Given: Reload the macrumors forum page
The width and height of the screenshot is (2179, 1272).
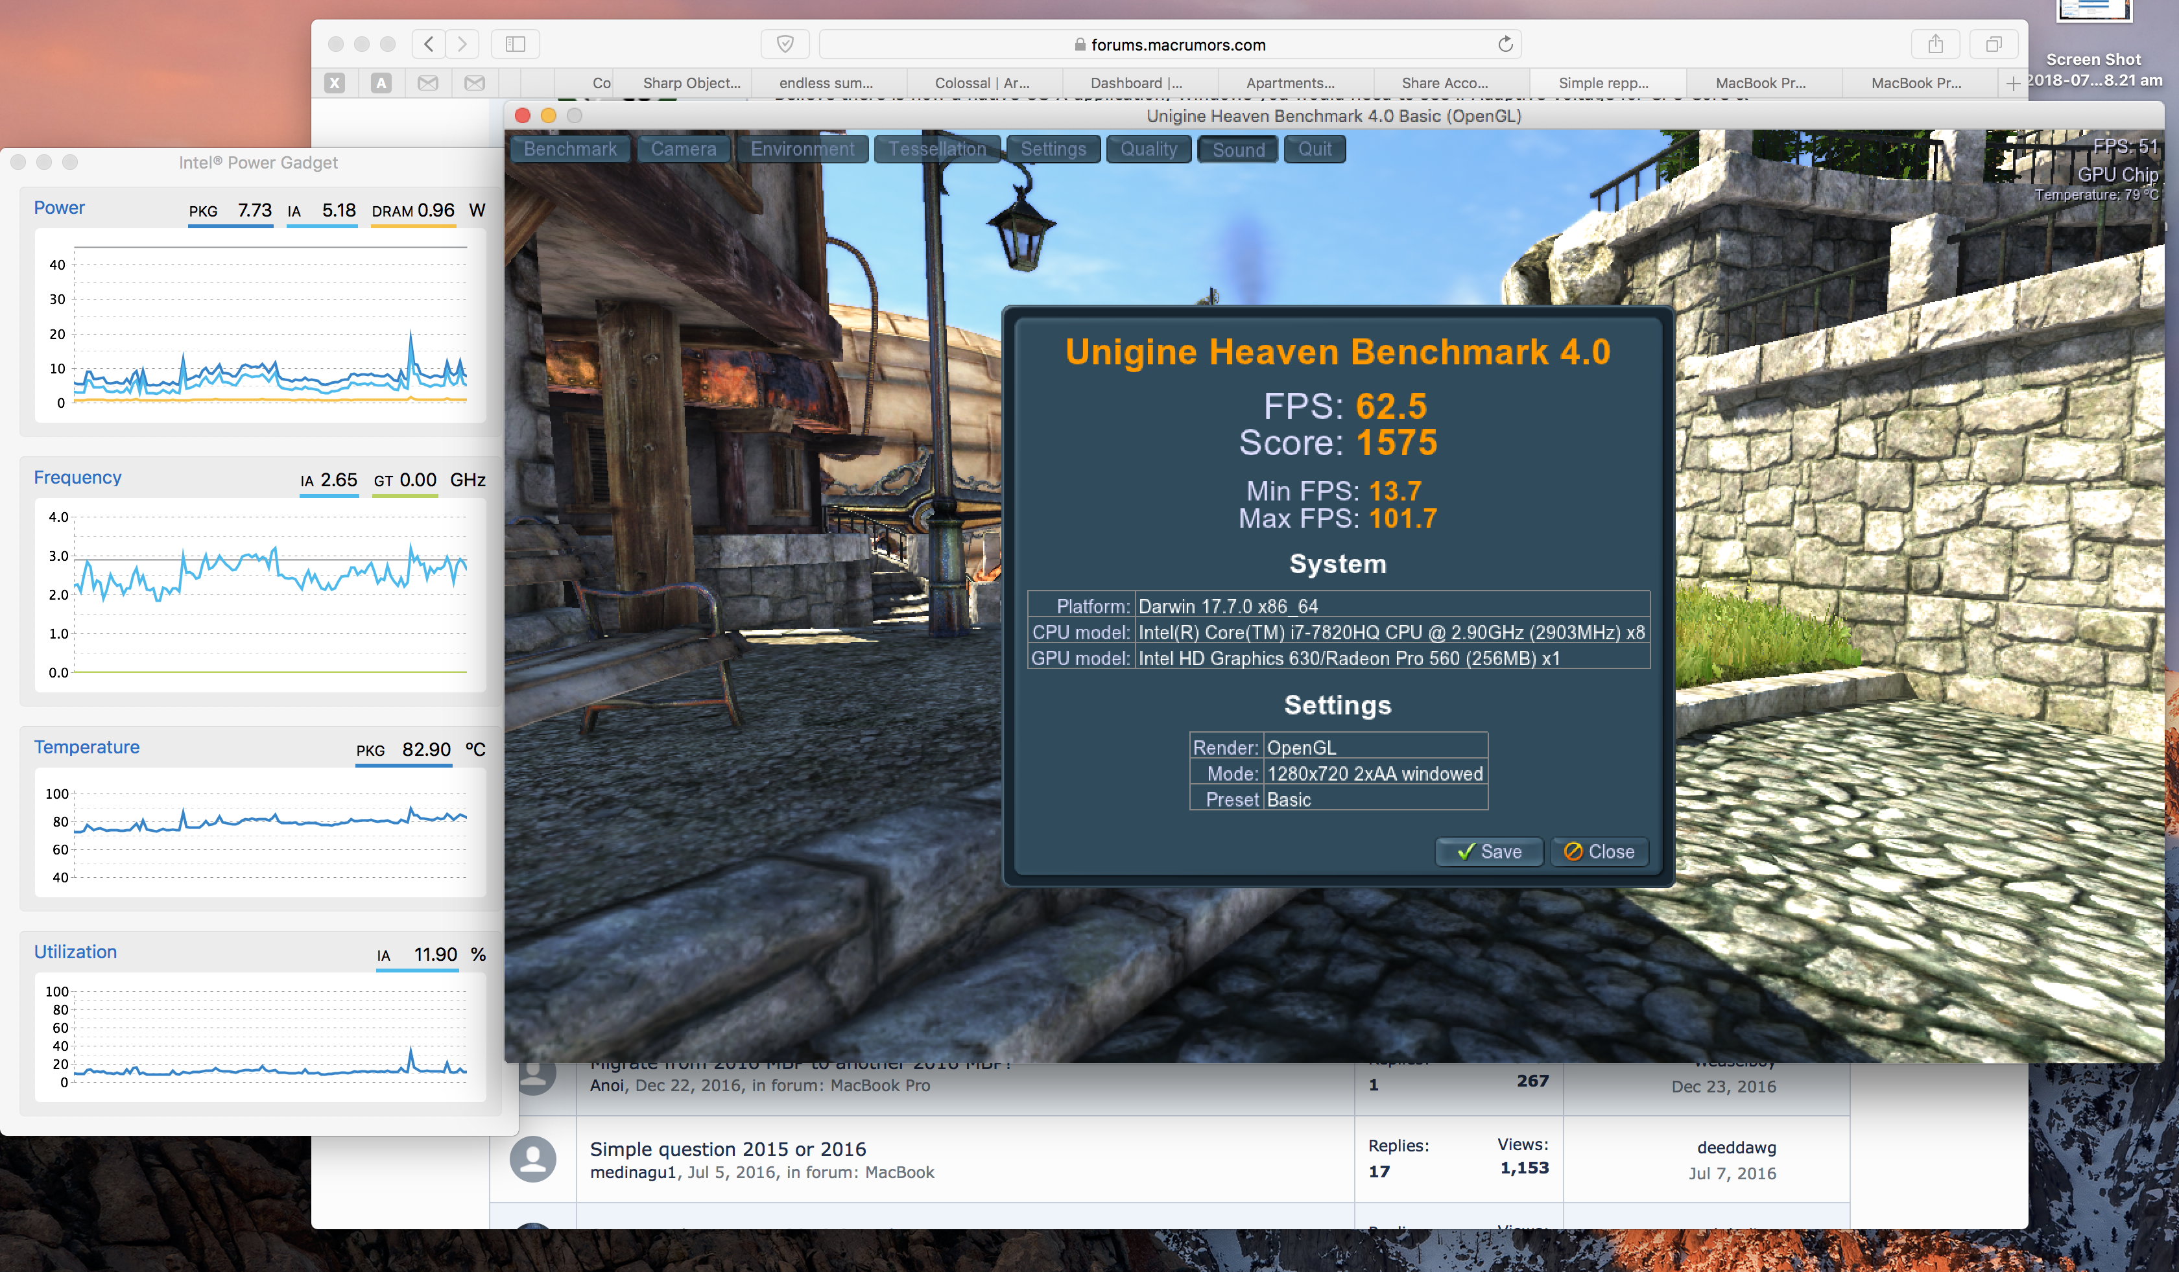Looking at the screenshot, I should coord(1505,44).
